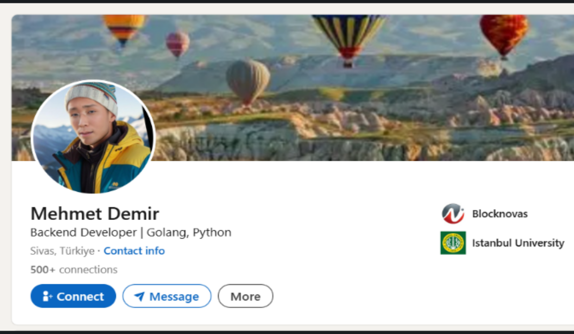Click the orange balloon at banner top-left
The image size is (574, 334).
click(124, 26)
